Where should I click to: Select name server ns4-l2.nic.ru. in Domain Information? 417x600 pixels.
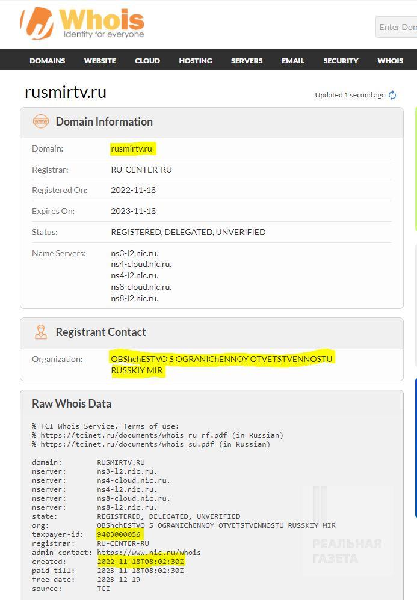[x=135, y=275]
